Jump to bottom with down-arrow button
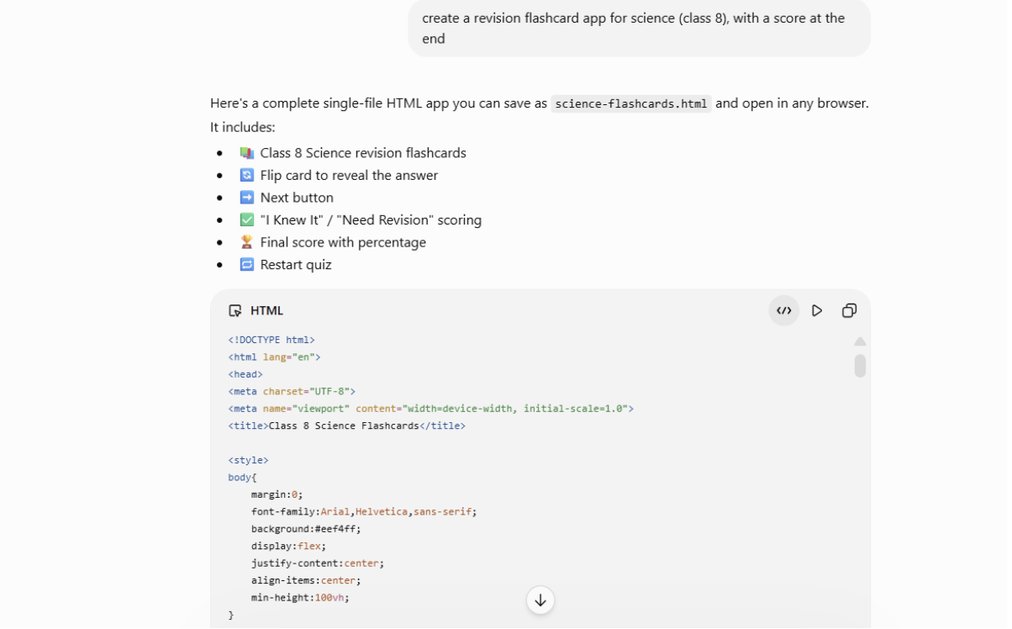 point(540,600)
